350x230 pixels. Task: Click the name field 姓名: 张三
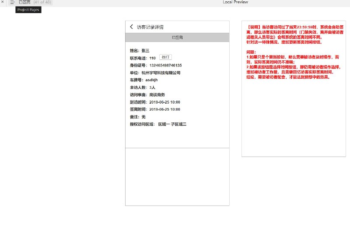pyautogui.click(x=140, y=51)
